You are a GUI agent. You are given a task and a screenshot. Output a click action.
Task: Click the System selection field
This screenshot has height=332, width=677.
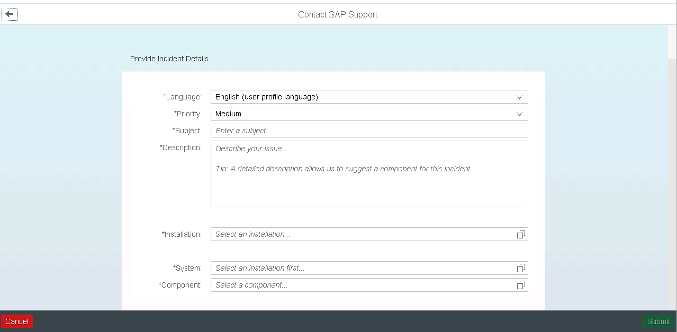pos(363,268)
